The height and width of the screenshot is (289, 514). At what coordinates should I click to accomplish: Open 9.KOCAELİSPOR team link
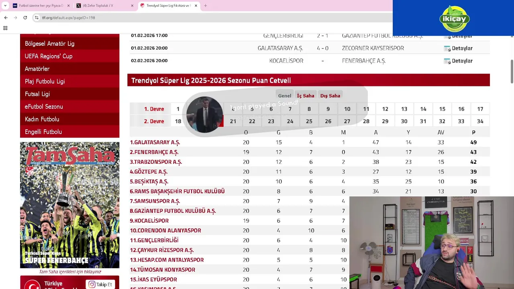(149, 221)
